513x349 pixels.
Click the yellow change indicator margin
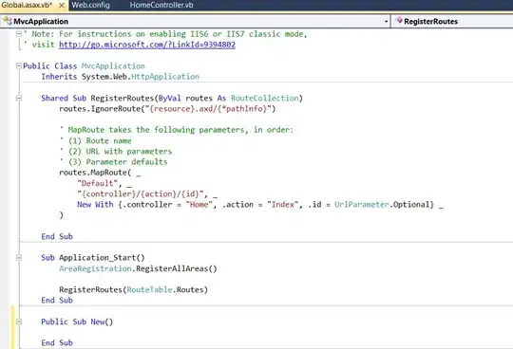coord(12,327)
